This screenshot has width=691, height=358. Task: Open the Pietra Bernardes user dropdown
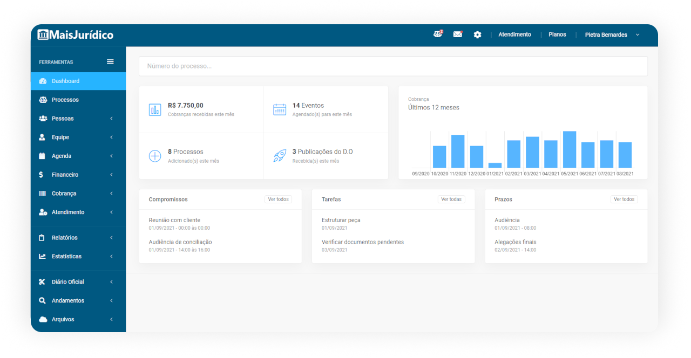pos(612,35)
